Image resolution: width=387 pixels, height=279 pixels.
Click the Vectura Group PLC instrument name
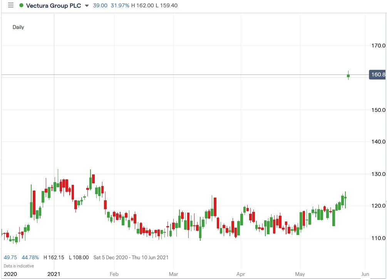click(x=54, y=5)
